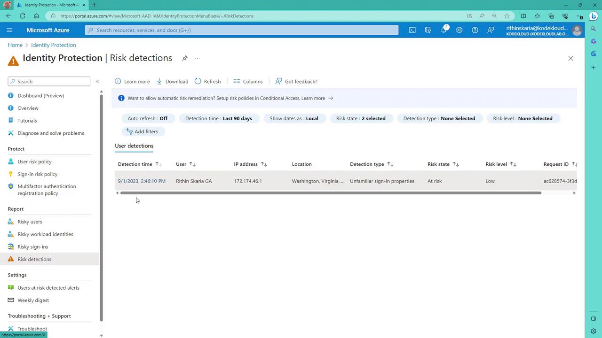Screen dimensions: 602x338
Task: Click the Identity Protection breadcrumb
Action: pos(54,45)
